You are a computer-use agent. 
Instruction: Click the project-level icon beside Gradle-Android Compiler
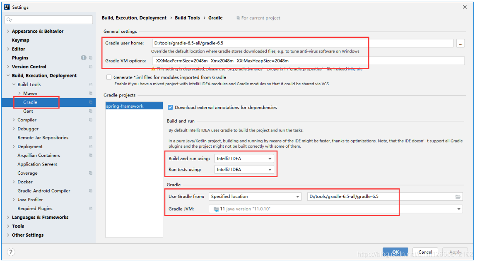pyautogui.click(x=91, y=190)
